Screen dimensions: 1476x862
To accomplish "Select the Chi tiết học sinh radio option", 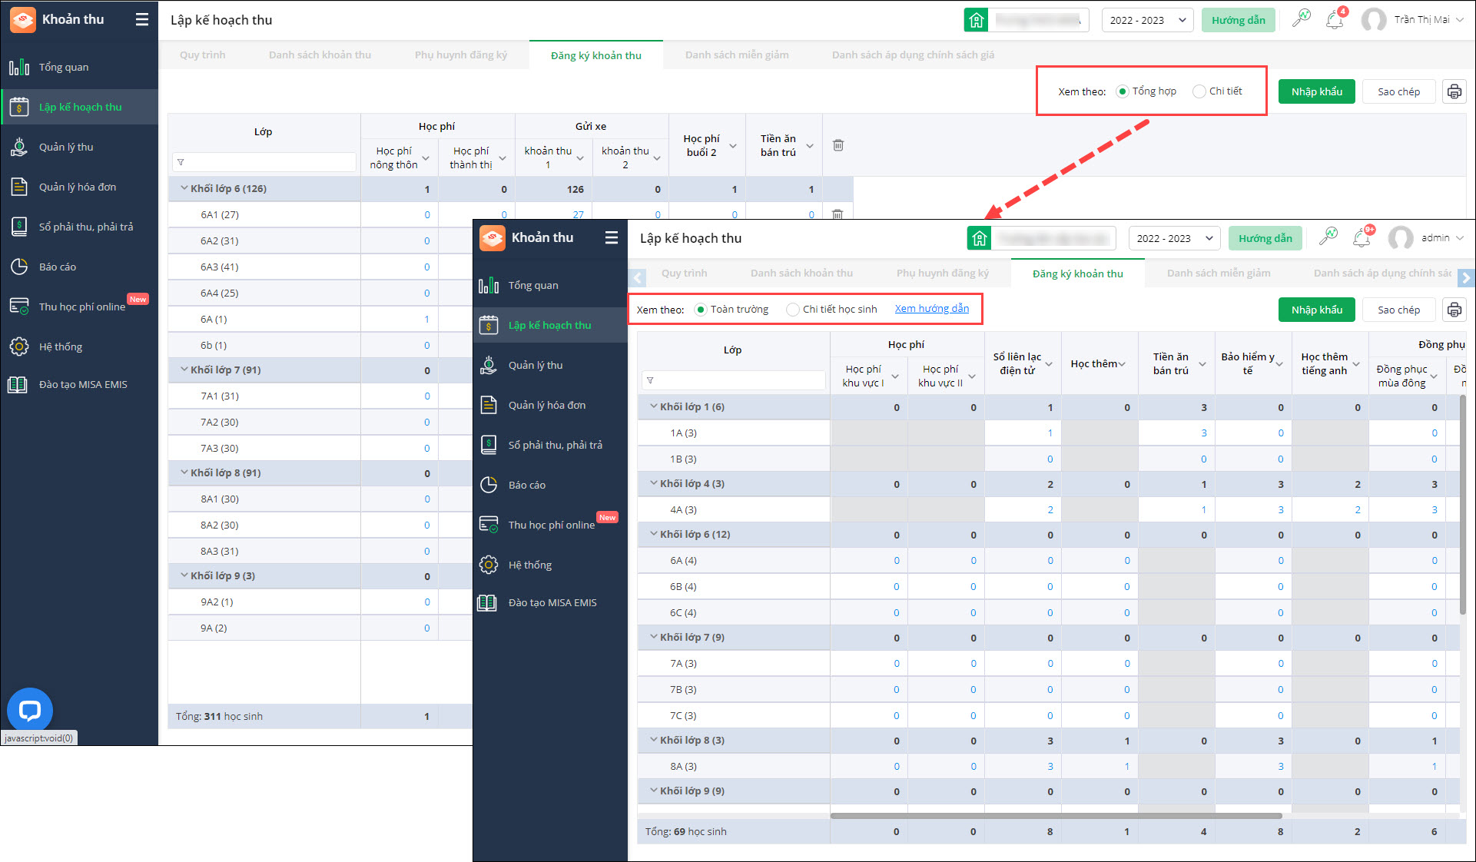I will (x=792, y=310).
